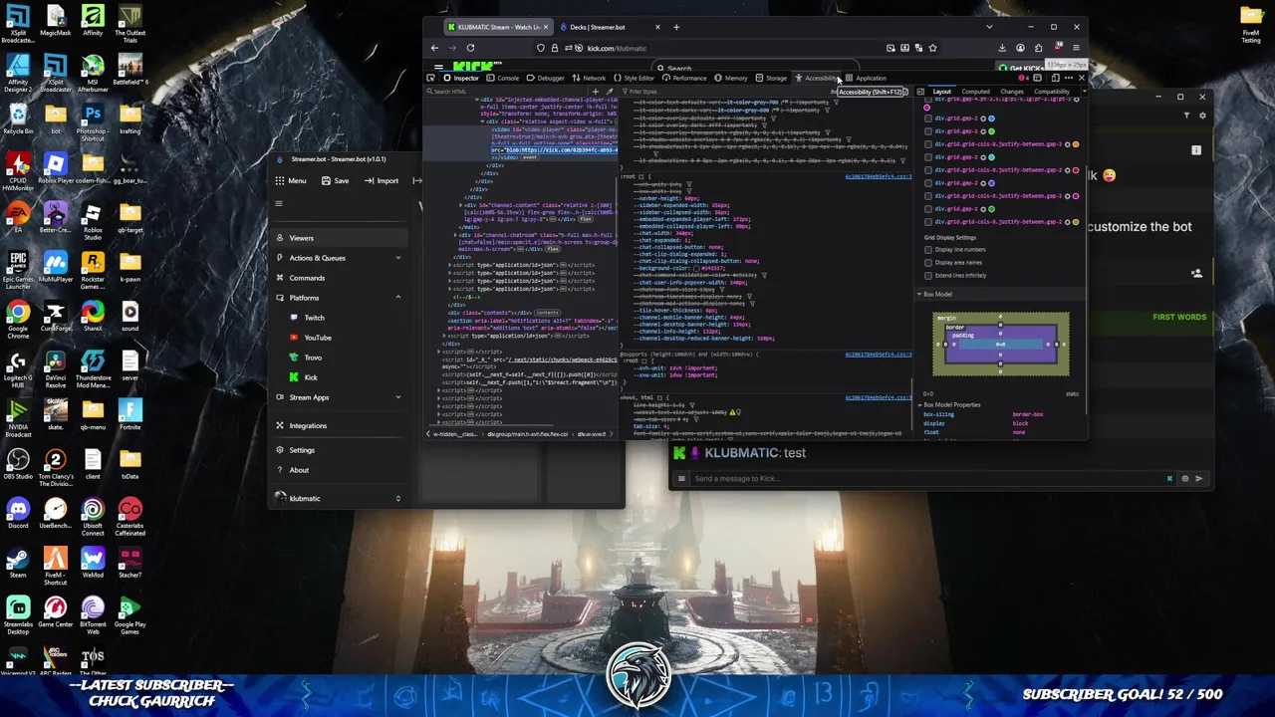Switch to the Inspector devtools tab
The width and height of the screenshot is (1275, 717).
(x=461, y=78)
